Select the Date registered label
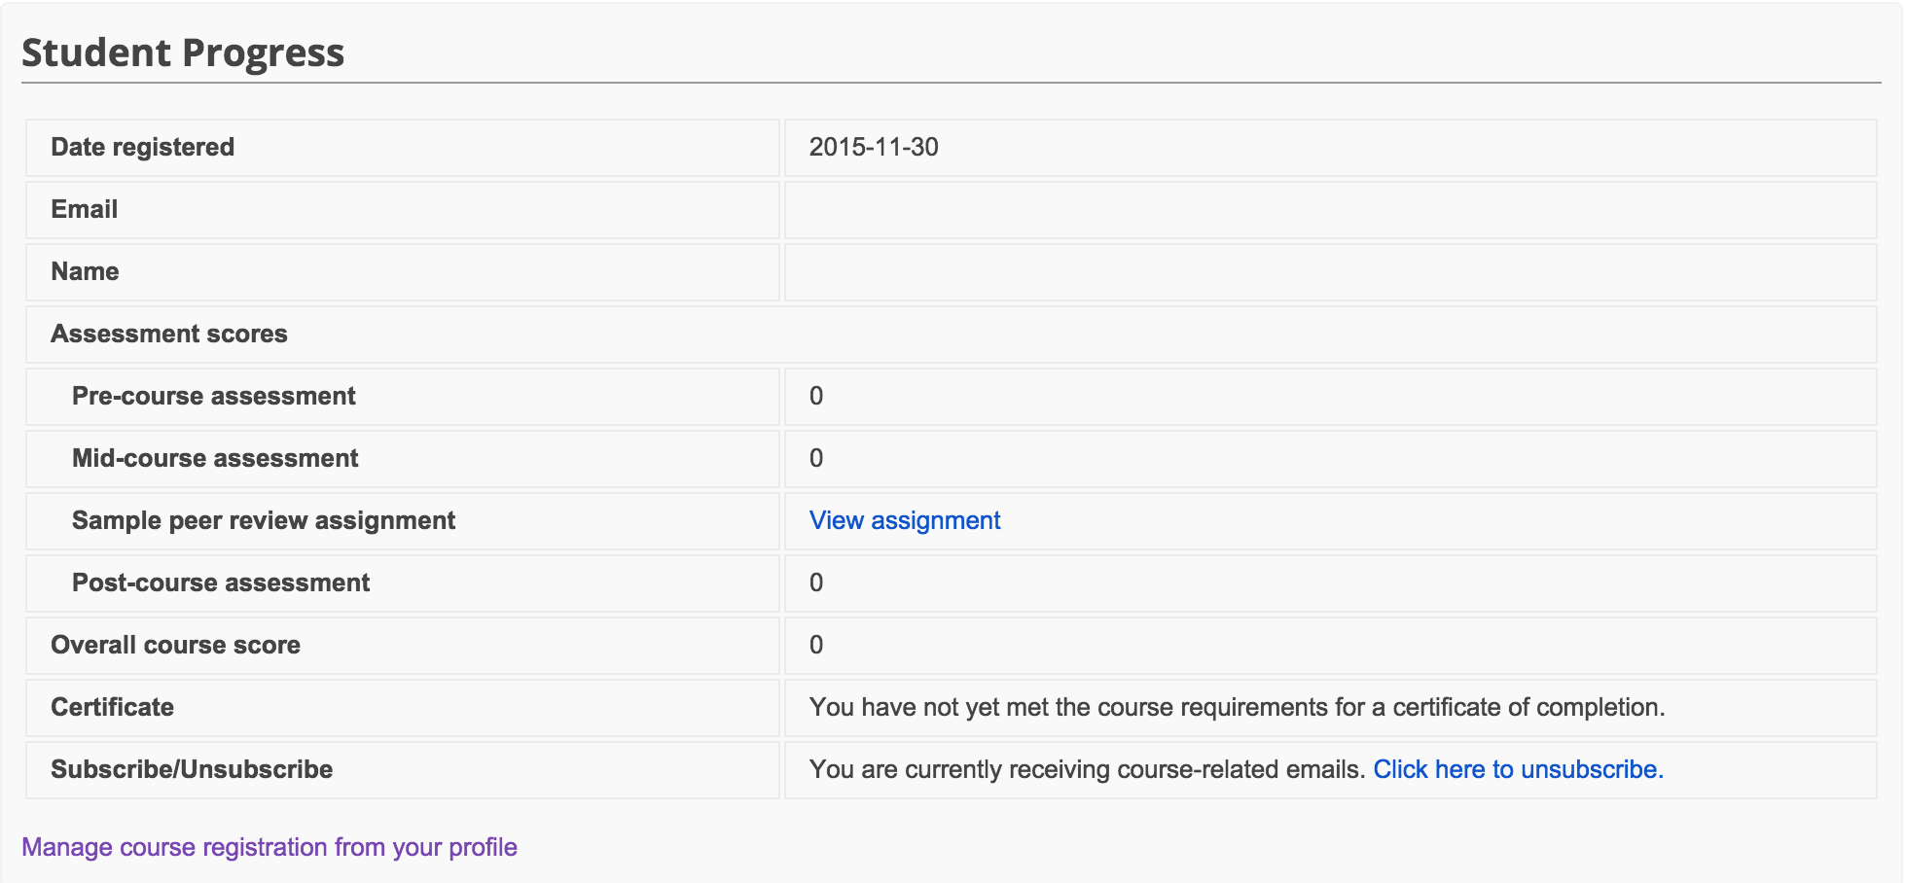 [x=143, y=148]
